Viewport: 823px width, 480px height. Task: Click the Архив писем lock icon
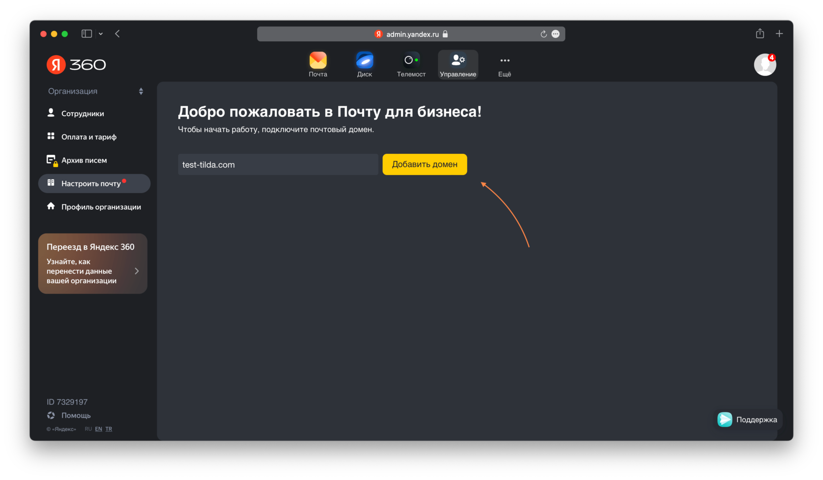(51, 160)
